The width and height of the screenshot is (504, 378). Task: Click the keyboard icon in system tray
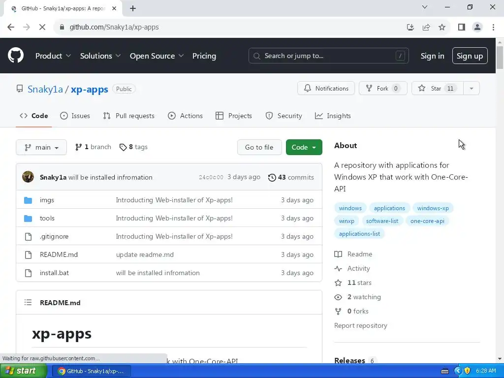(445, 371)
